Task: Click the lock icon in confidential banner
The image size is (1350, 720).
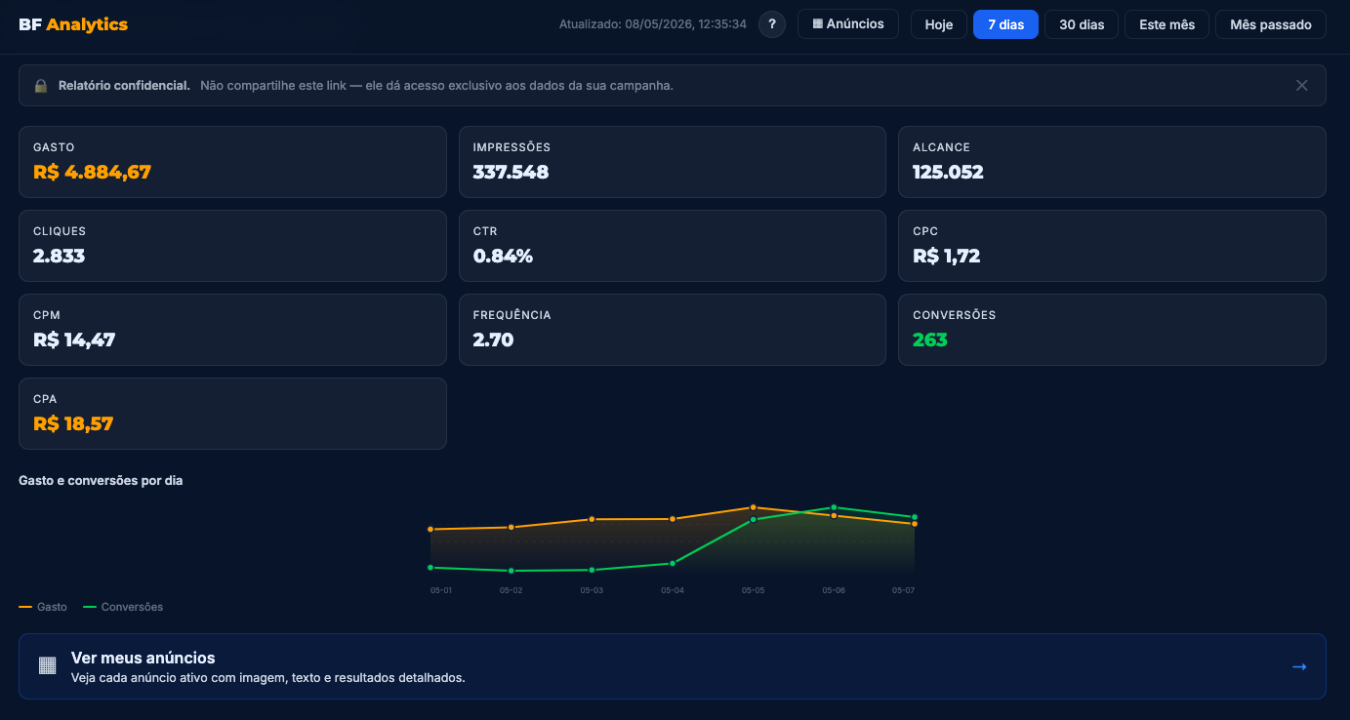Action: [x=41, y=86]
